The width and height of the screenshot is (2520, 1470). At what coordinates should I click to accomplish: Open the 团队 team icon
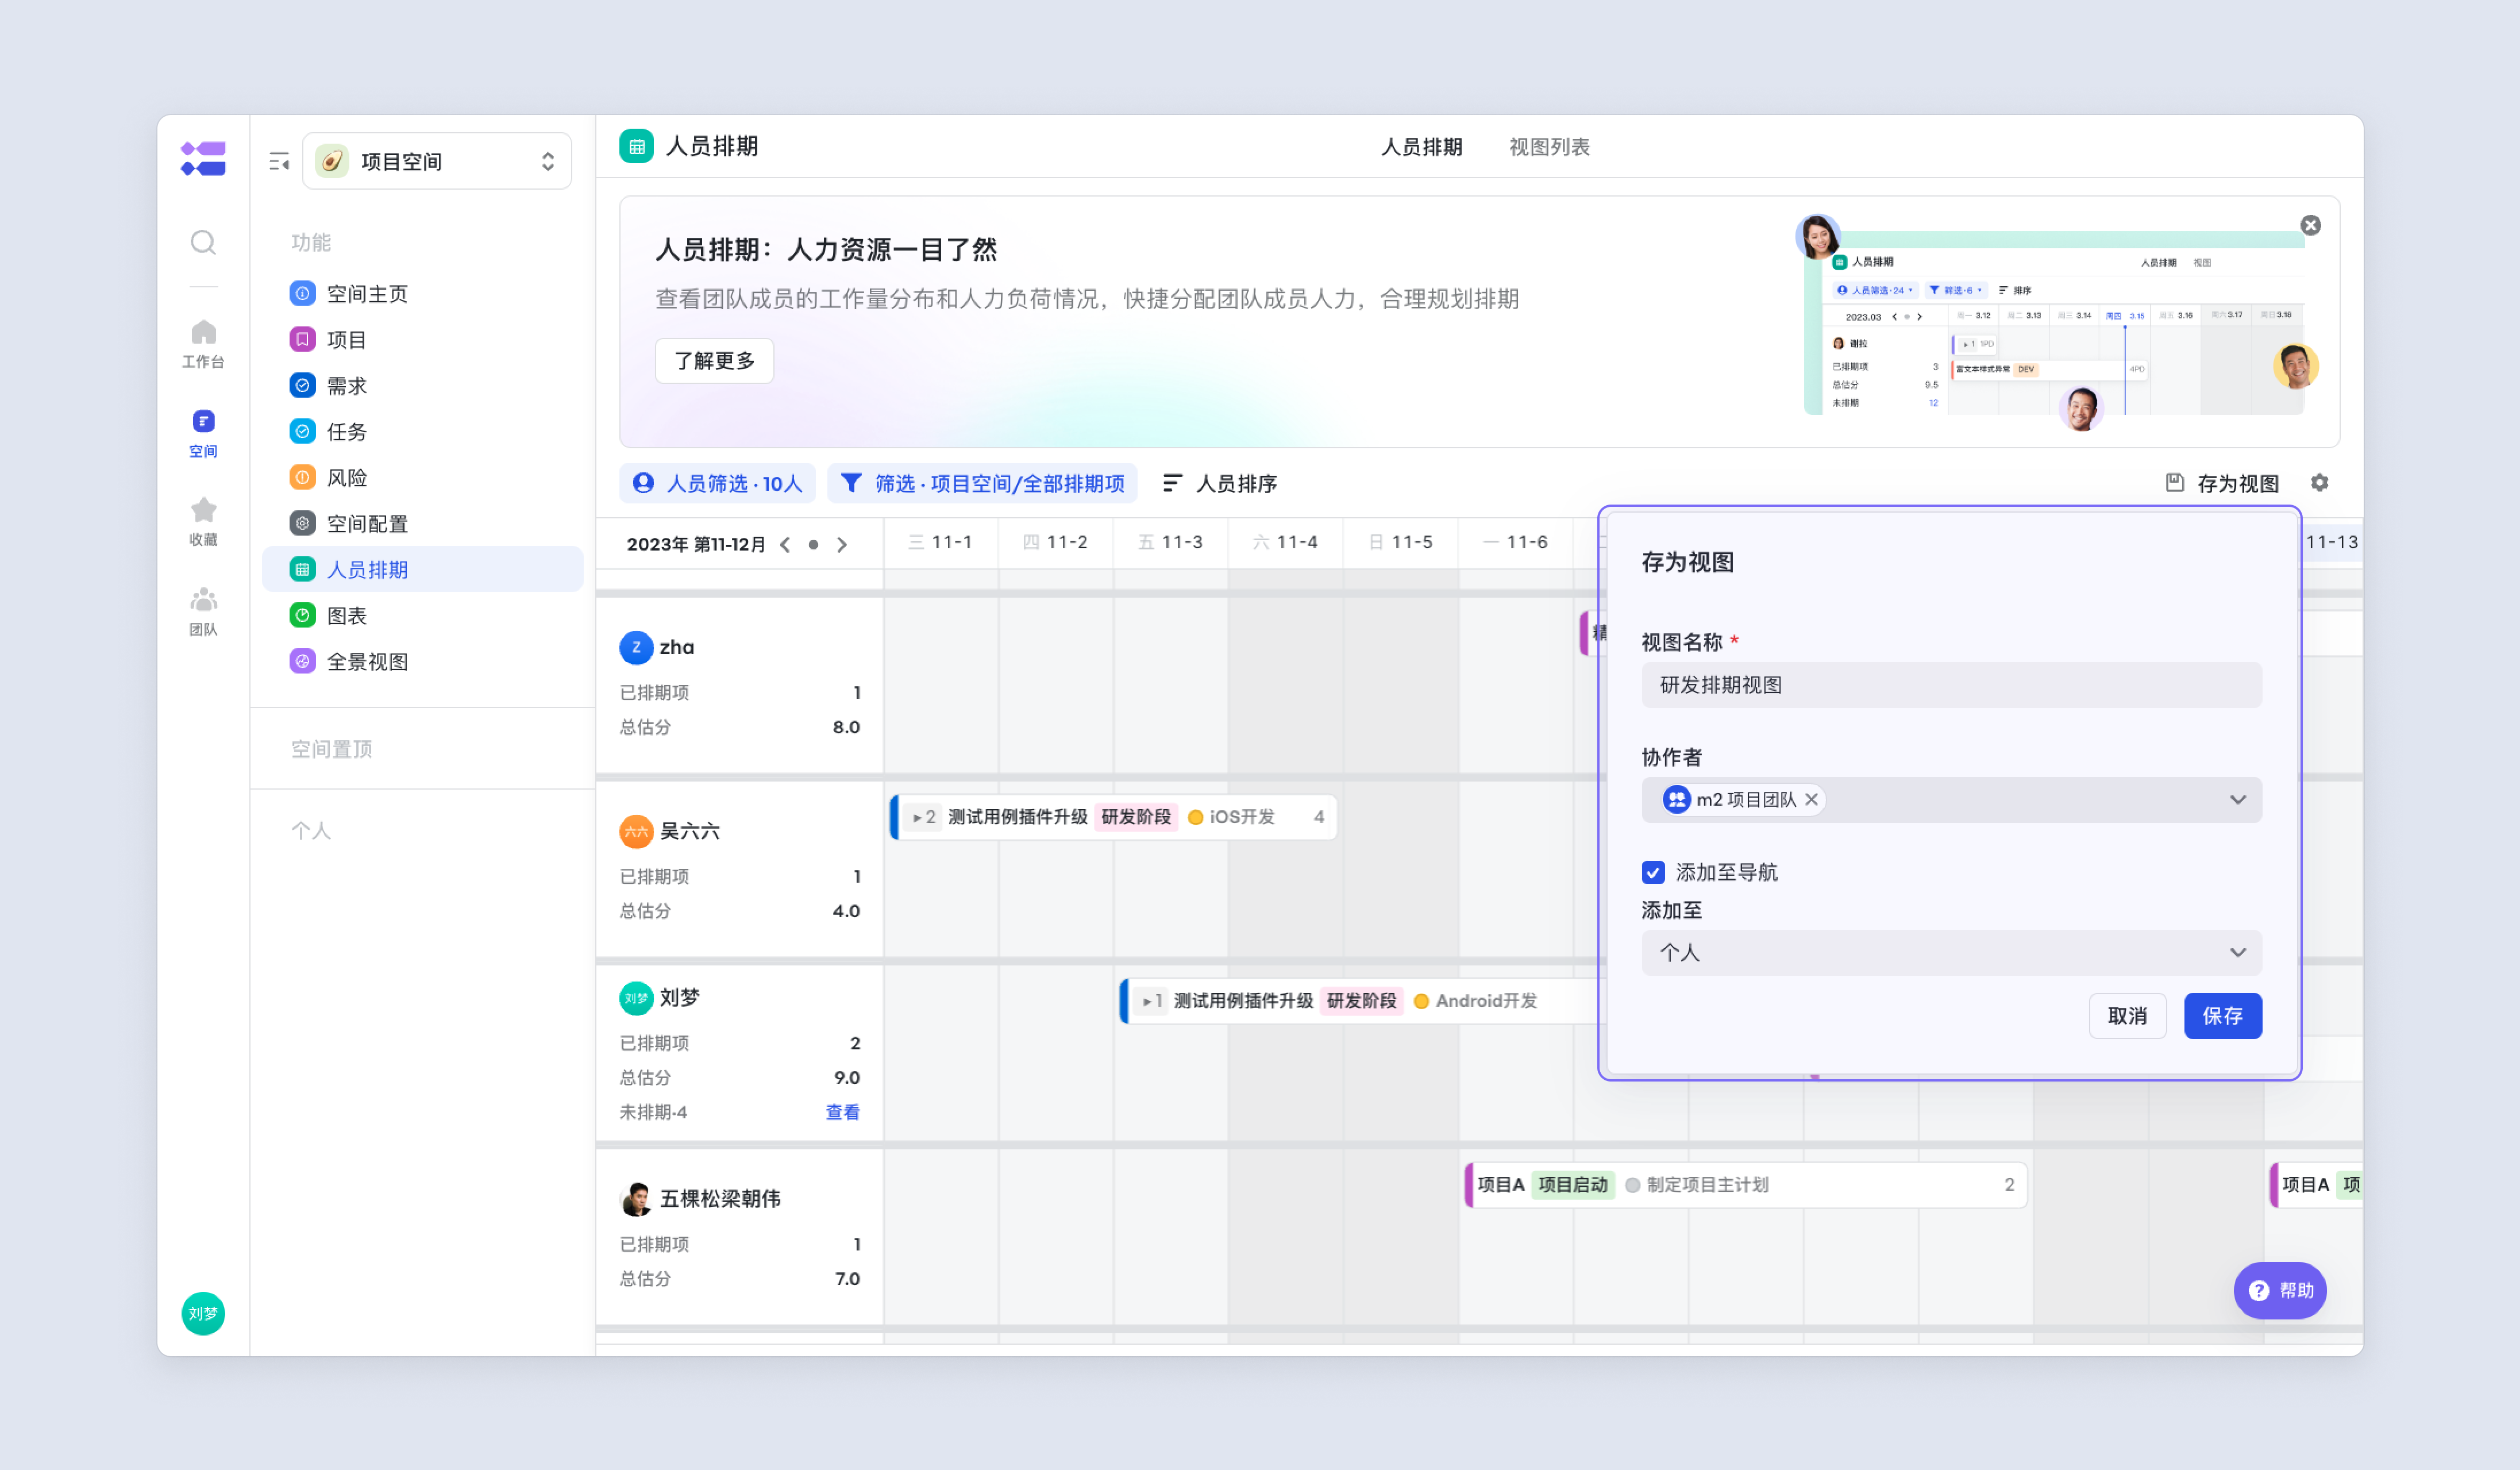pos(203,611)
